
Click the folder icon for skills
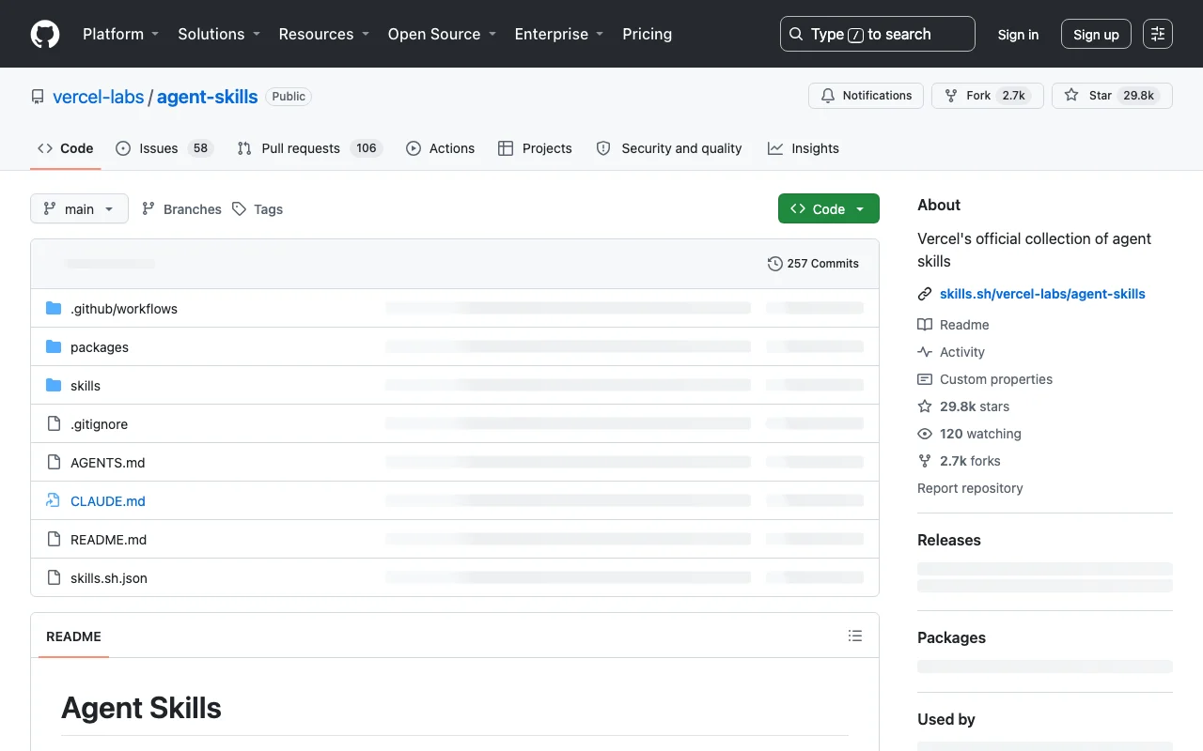pos(54,385)
